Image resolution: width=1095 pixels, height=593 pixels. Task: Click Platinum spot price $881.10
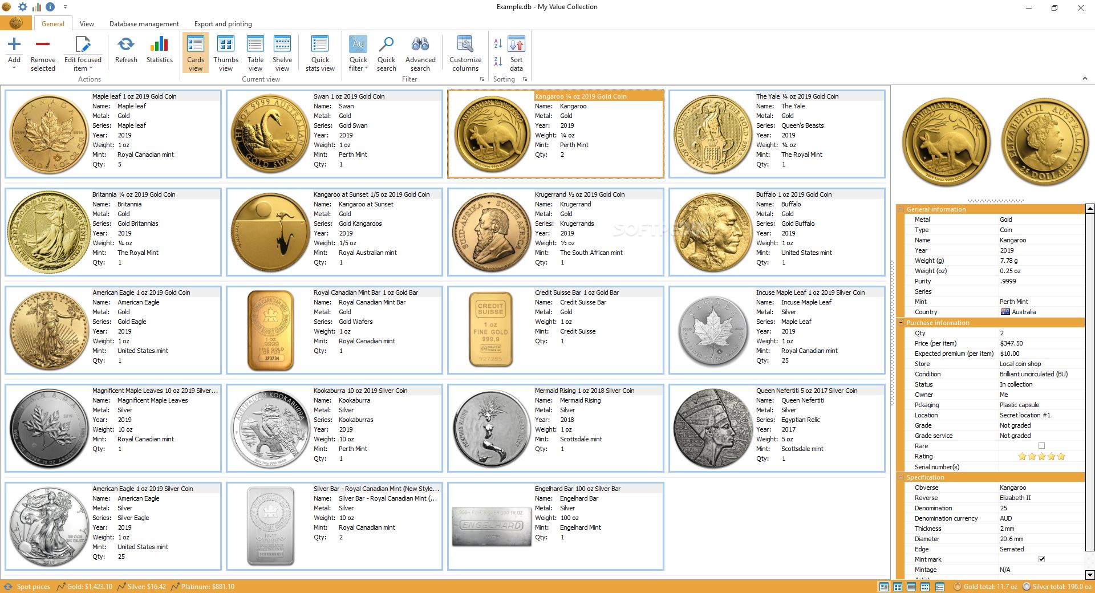click(202, 587)
